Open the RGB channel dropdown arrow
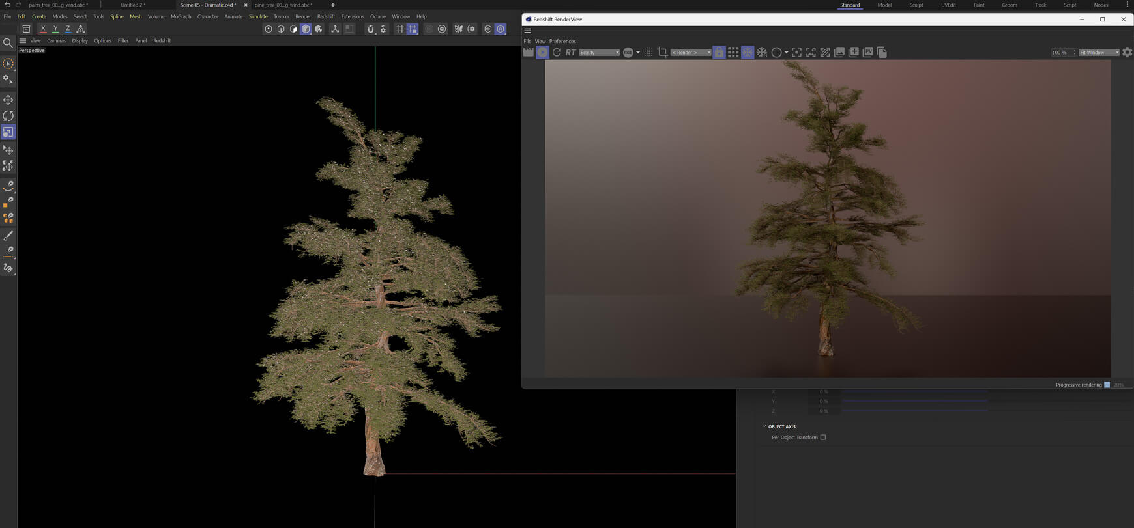 (638, 52)
